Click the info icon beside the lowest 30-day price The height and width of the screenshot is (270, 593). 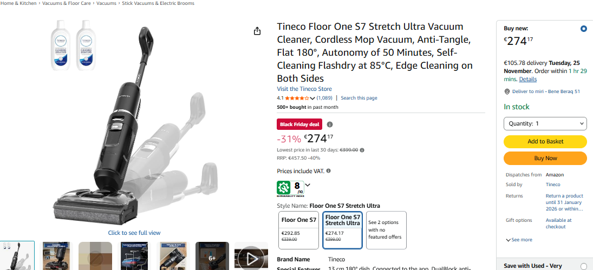[362, 150]
